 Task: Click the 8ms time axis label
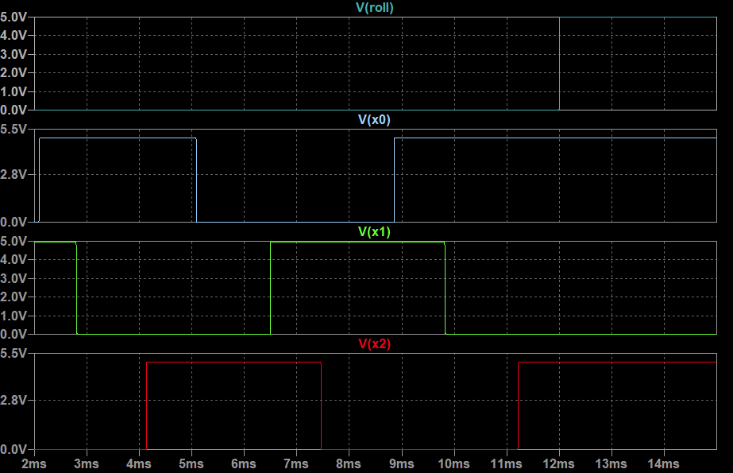click(x=349, y=463)
